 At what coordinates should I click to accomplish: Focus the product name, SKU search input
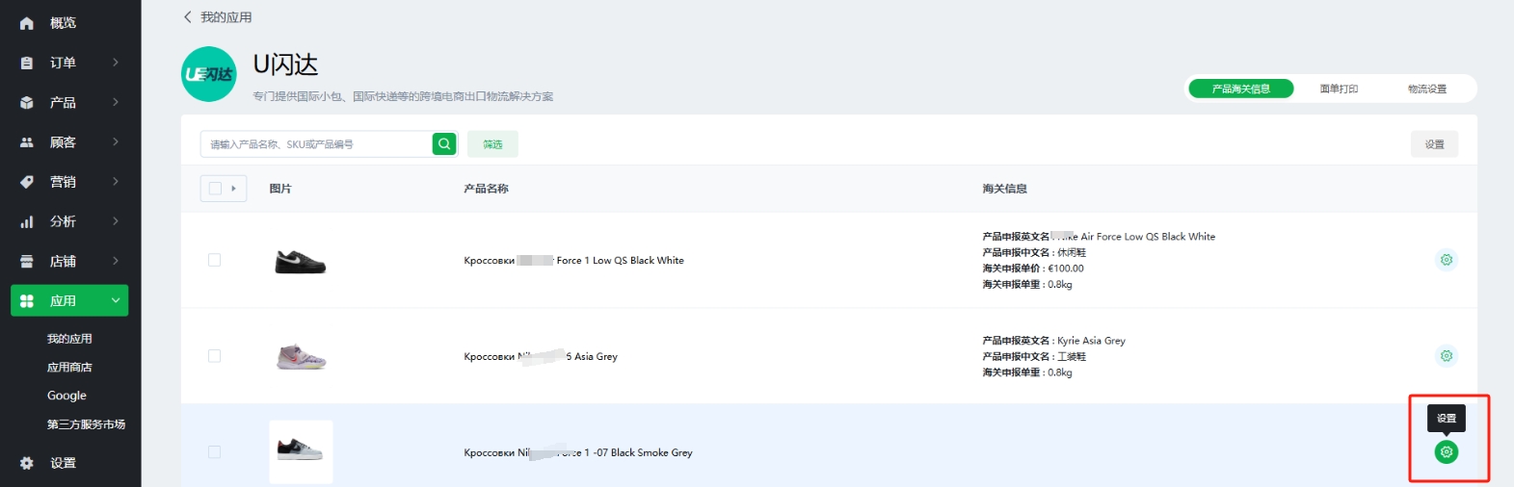pos(316,144)
